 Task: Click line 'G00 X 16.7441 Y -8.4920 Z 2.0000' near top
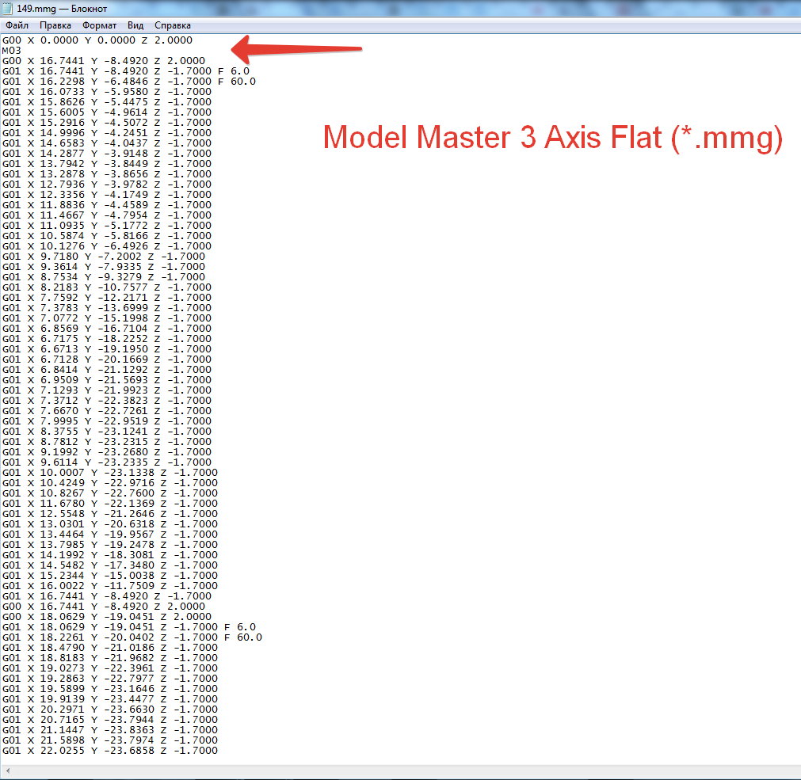point(104,61)
